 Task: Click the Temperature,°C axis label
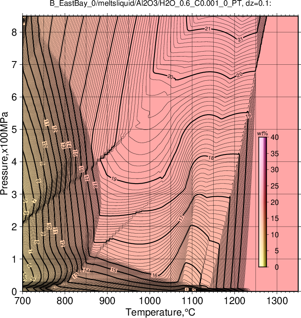(160, 312)
